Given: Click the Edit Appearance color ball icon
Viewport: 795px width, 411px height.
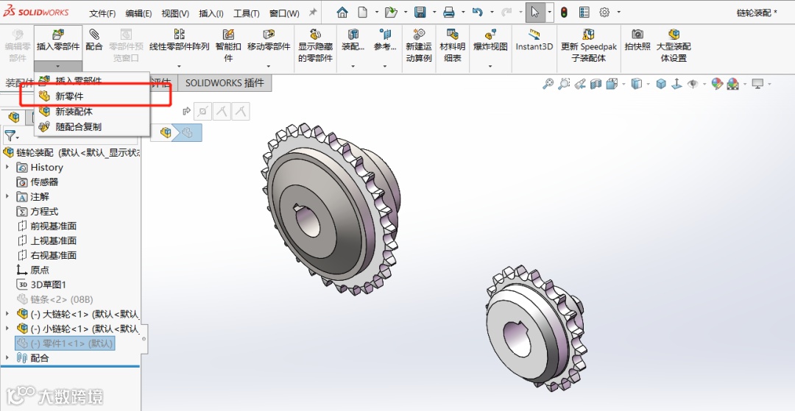Looking at the screenshot, I should coord(716,84).
